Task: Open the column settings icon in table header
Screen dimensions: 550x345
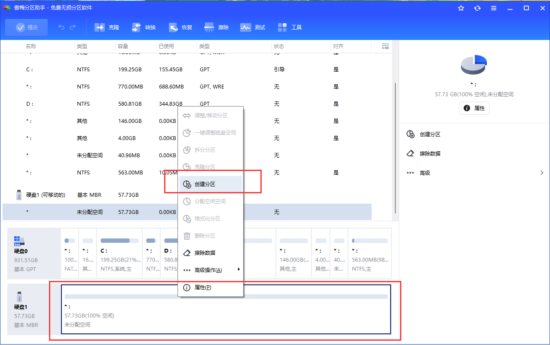Action: point(385,46)
